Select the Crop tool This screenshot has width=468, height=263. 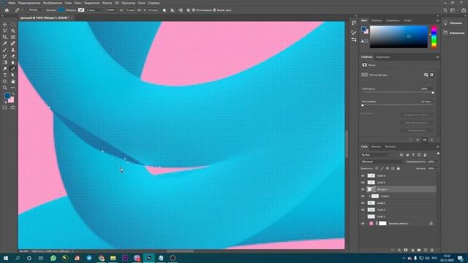point(5,37)
